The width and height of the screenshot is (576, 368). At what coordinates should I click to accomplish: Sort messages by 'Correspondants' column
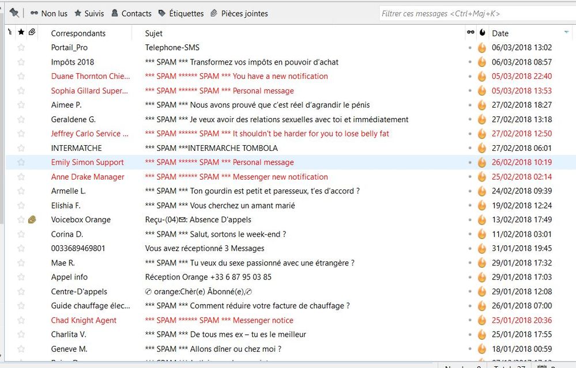coord(78,33)
